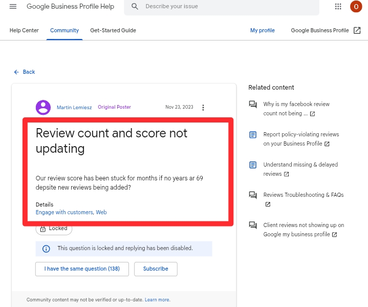Select the Community tab

(x=64, y=30)
